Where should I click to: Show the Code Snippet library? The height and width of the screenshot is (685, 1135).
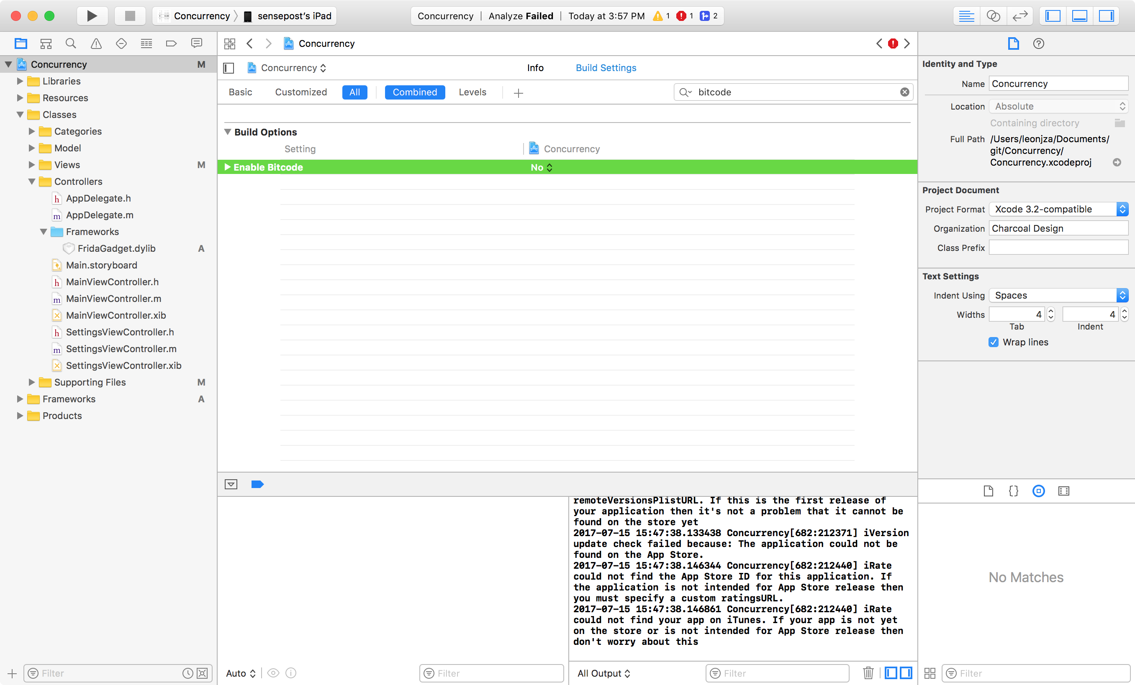(x=1013, y=491)
